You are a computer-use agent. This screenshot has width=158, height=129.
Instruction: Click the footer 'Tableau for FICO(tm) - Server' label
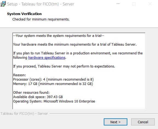tap(24, 114)
